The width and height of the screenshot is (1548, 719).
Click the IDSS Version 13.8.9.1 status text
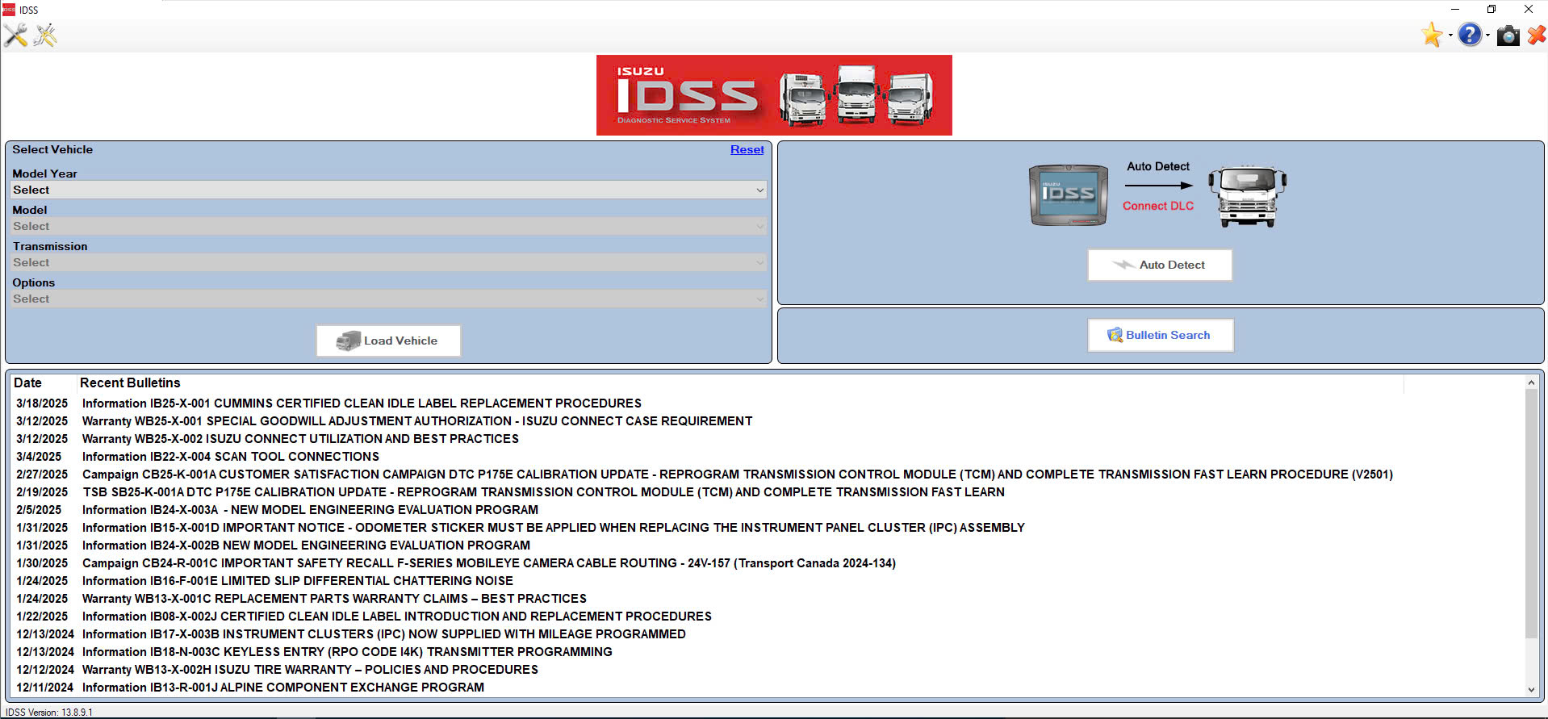[49, 713]
